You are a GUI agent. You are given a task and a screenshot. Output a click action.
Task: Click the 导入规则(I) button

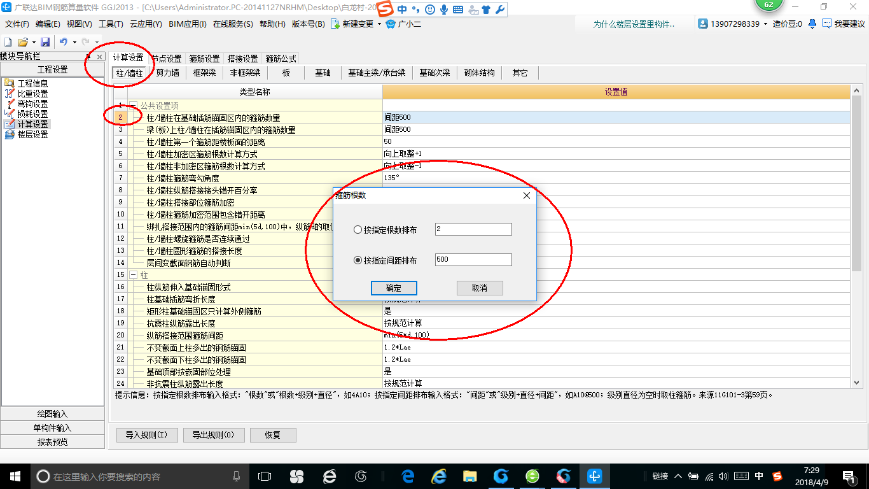(x=146, y=435)
